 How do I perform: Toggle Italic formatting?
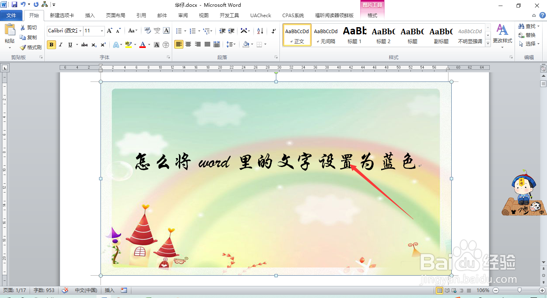click(x=61, y=44)
